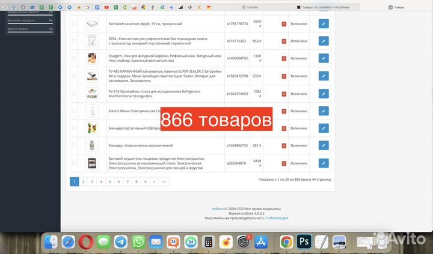Open Messages from the Dock
Viewport: 433px width, 254px height.
[103, 242]
